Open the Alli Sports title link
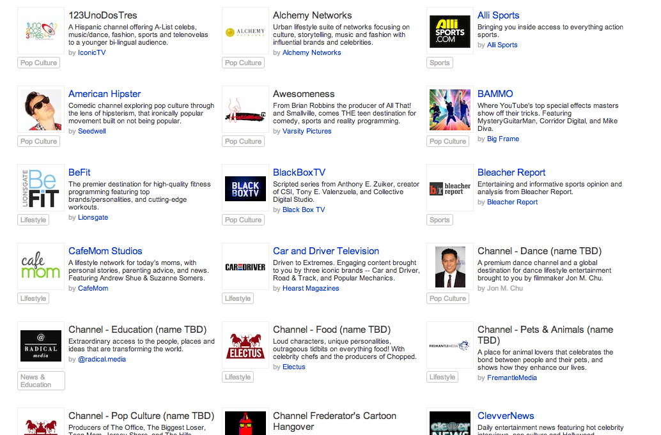This screenshot has width=661, height=435. tap(498, 15)
